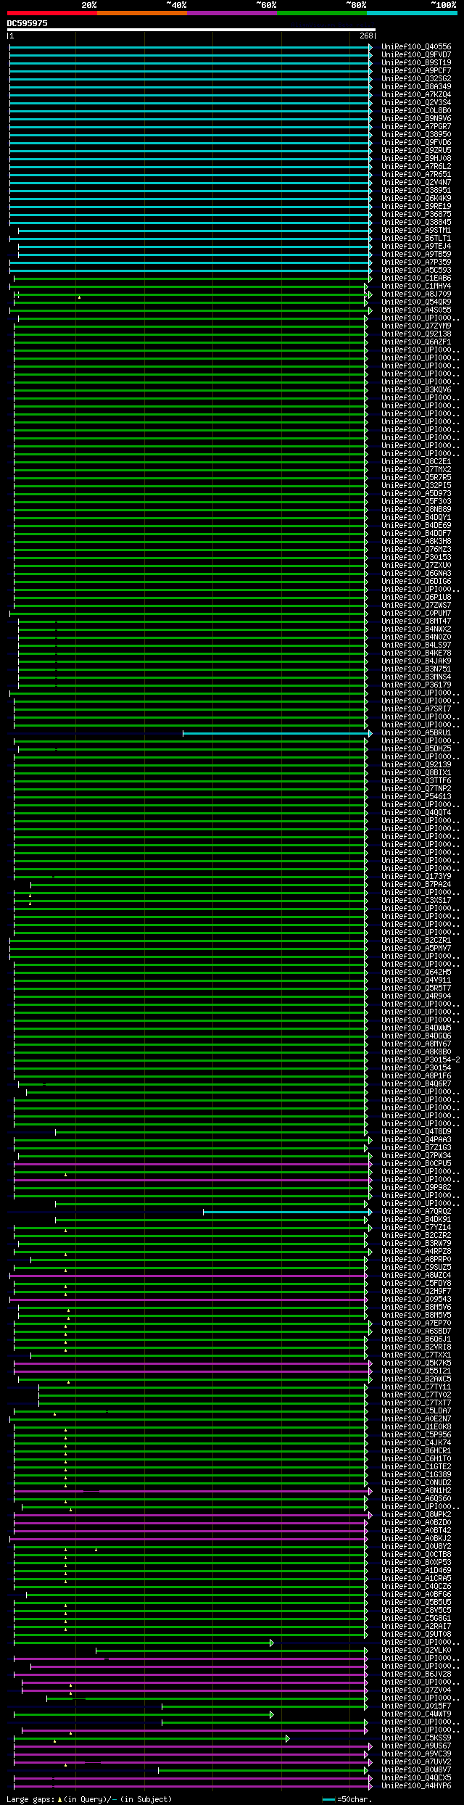Click hit label UniRef100_B0CPU5
Image resolution: width=464 pixels, height=1805 pixels.
click(x=416, y=1164)
